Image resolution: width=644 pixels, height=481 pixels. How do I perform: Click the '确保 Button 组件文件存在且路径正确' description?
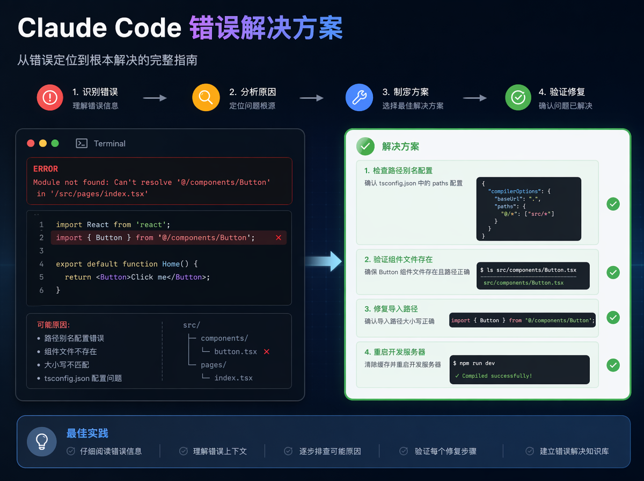point(417,272)
